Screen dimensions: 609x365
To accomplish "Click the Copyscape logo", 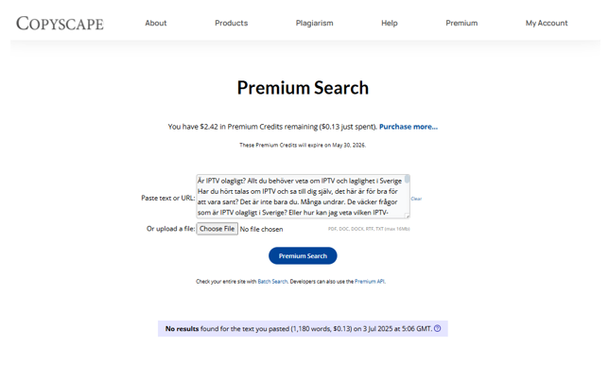I will [60, 24].
